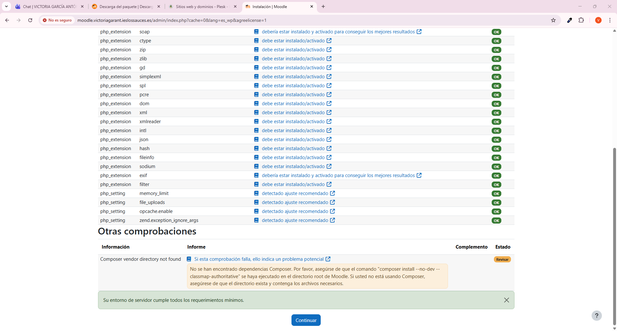
Task: Click the 'No es seguro' site info chip
Action: 57,20
